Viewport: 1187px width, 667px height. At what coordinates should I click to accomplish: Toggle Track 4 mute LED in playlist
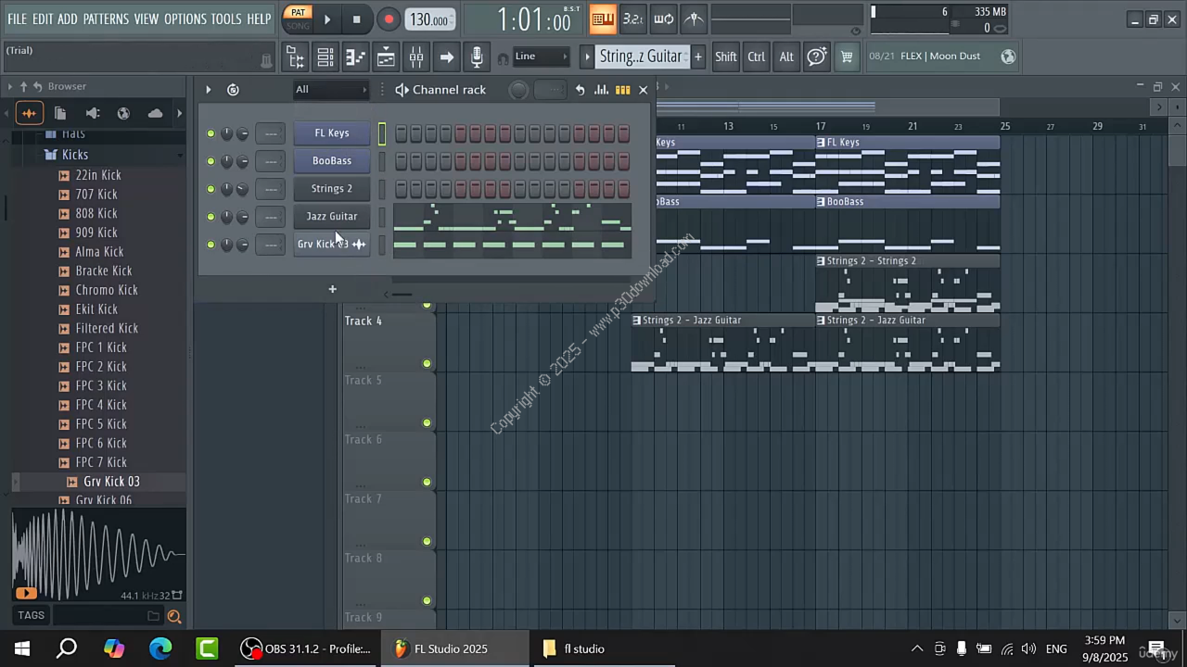(427, 363)
